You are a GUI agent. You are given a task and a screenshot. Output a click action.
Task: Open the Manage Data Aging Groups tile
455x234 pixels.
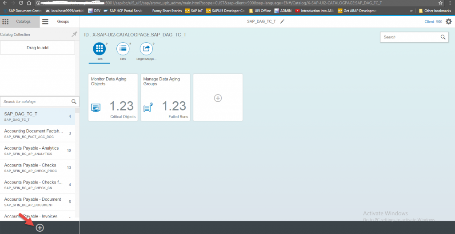pyautogui.click(x=165, y=97)
